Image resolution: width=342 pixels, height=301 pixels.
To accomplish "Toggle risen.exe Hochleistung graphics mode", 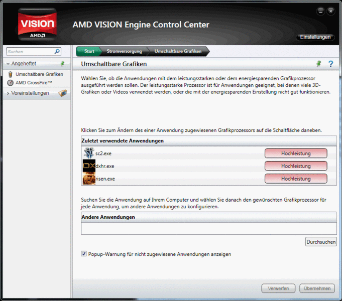I will (296, 179).
